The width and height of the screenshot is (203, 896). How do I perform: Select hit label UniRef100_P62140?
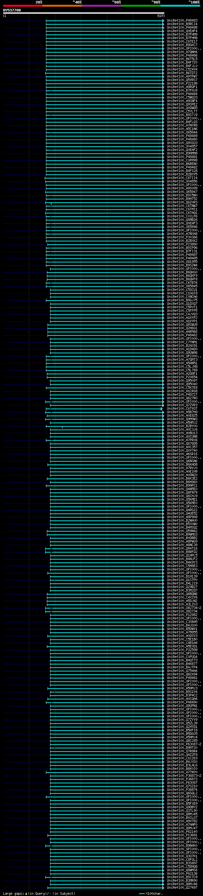click(x=182, y=832)
